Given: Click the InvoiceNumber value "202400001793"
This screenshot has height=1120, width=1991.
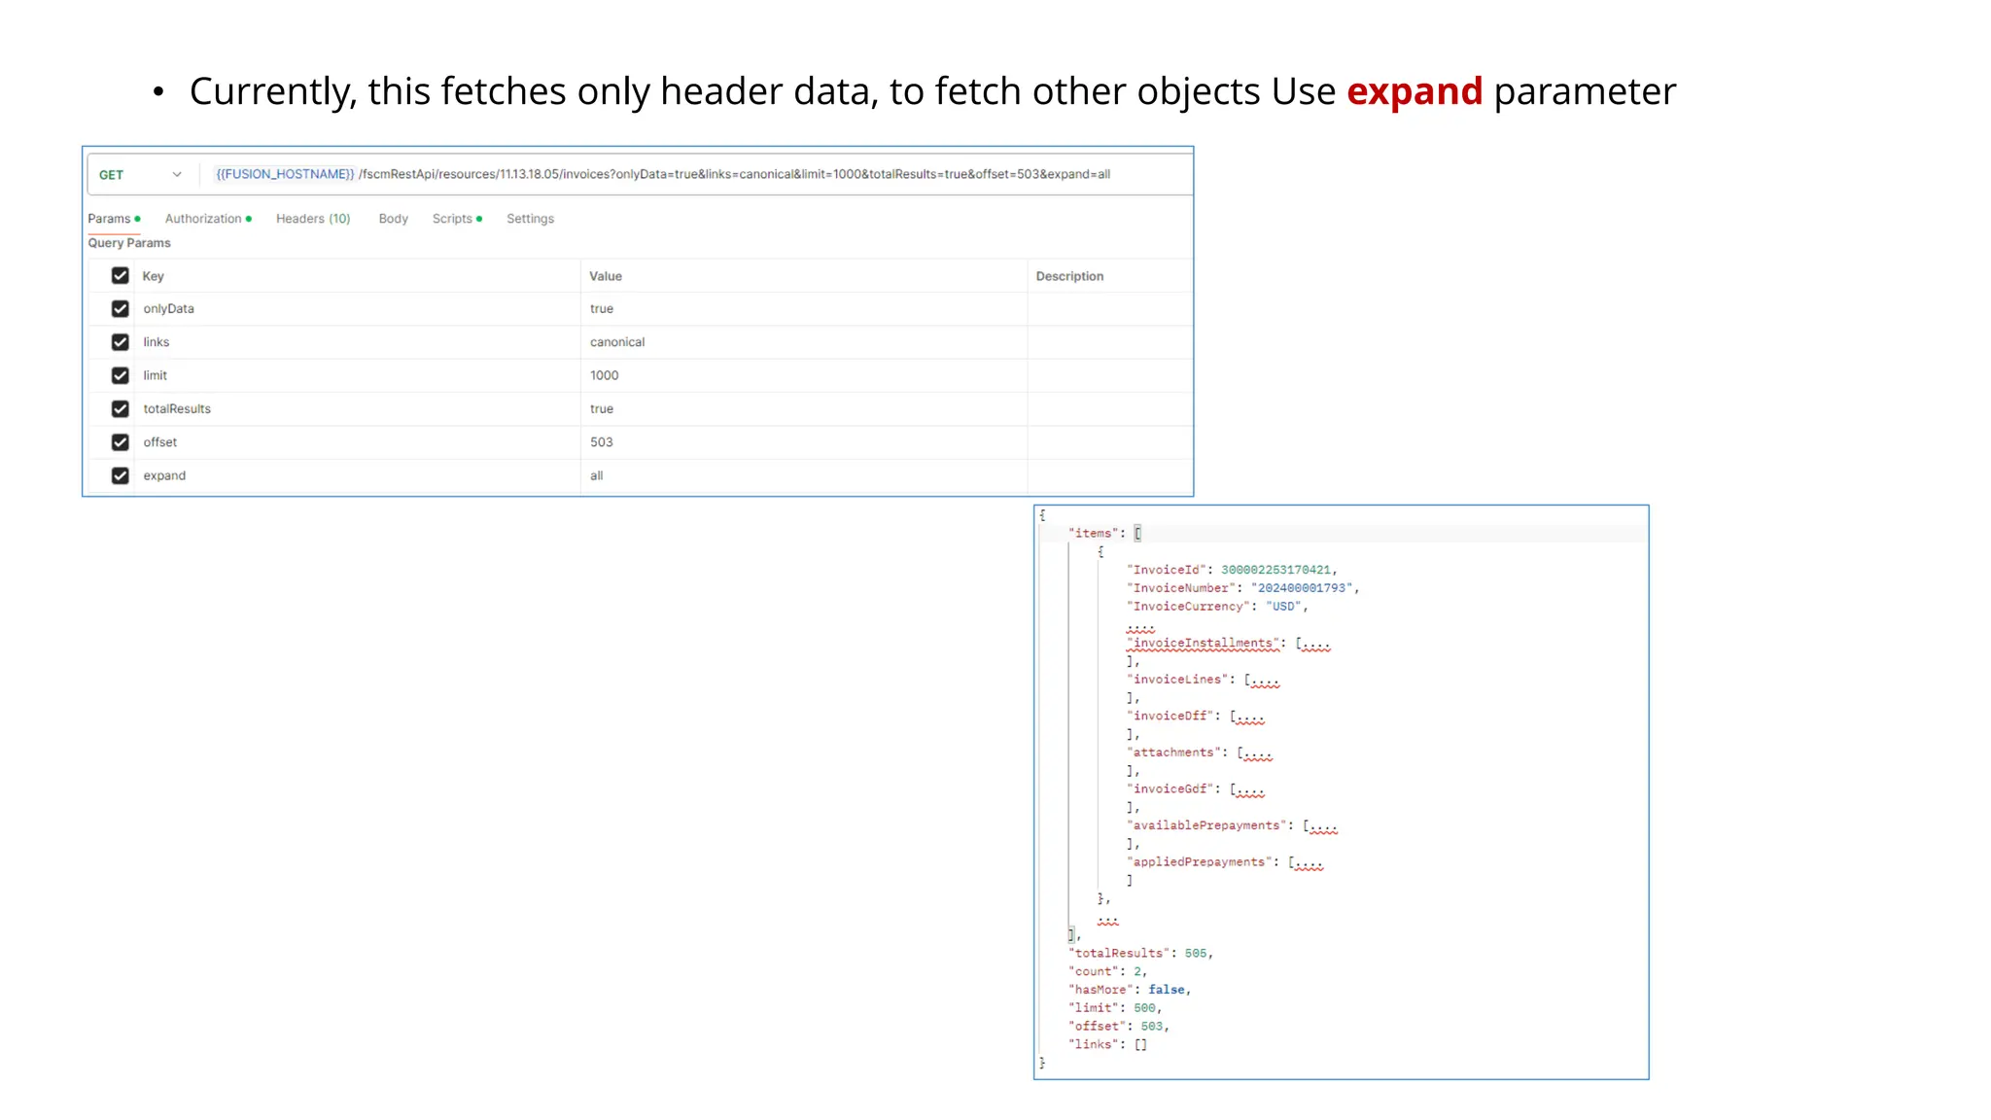Looking at the screenshot, I should [1302, 588].
